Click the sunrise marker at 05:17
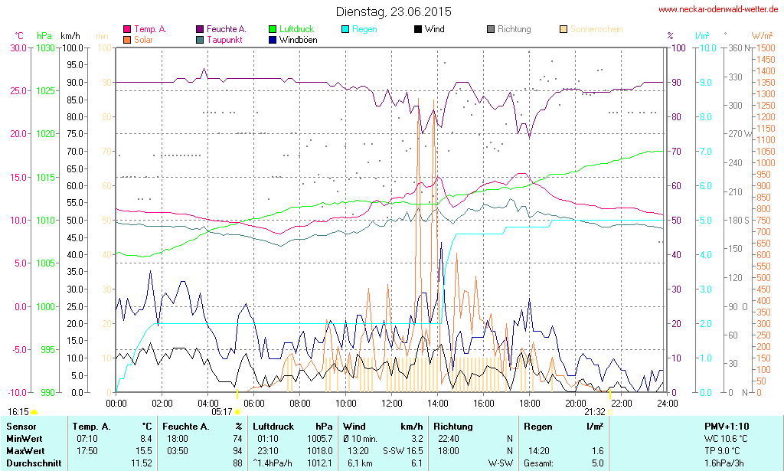 pos(237,412)
